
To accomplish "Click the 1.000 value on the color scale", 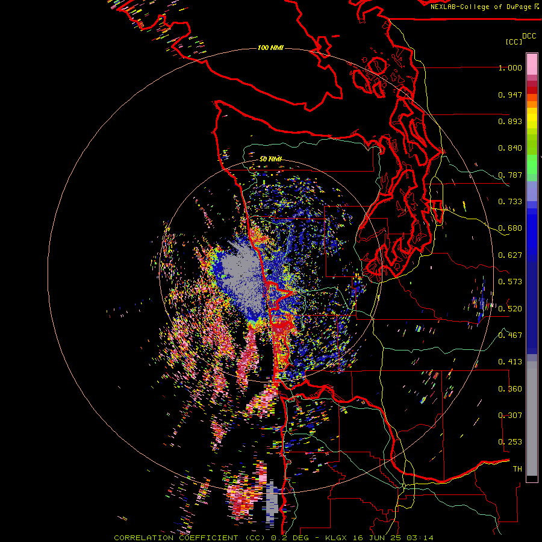I will 510,67.
